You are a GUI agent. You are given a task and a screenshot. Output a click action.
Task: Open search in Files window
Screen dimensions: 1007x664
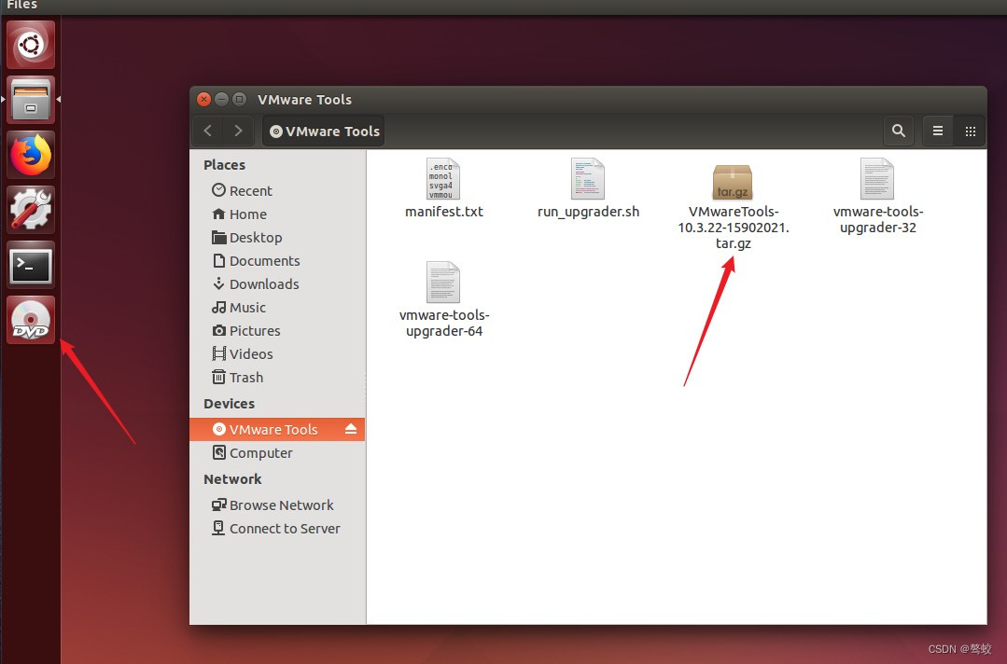[899, 131]
